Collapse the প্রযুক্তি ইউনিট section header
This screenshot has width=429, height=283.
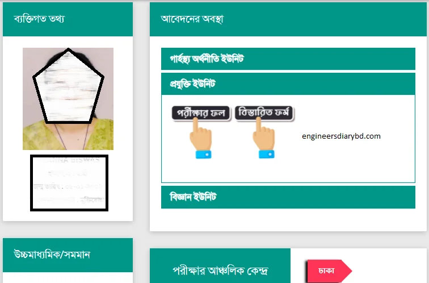click(288, 84)
